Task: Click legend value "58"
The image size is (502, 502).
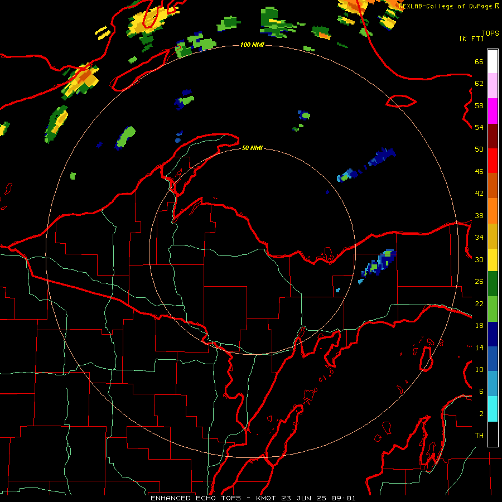Action: [x=479, y=105]
